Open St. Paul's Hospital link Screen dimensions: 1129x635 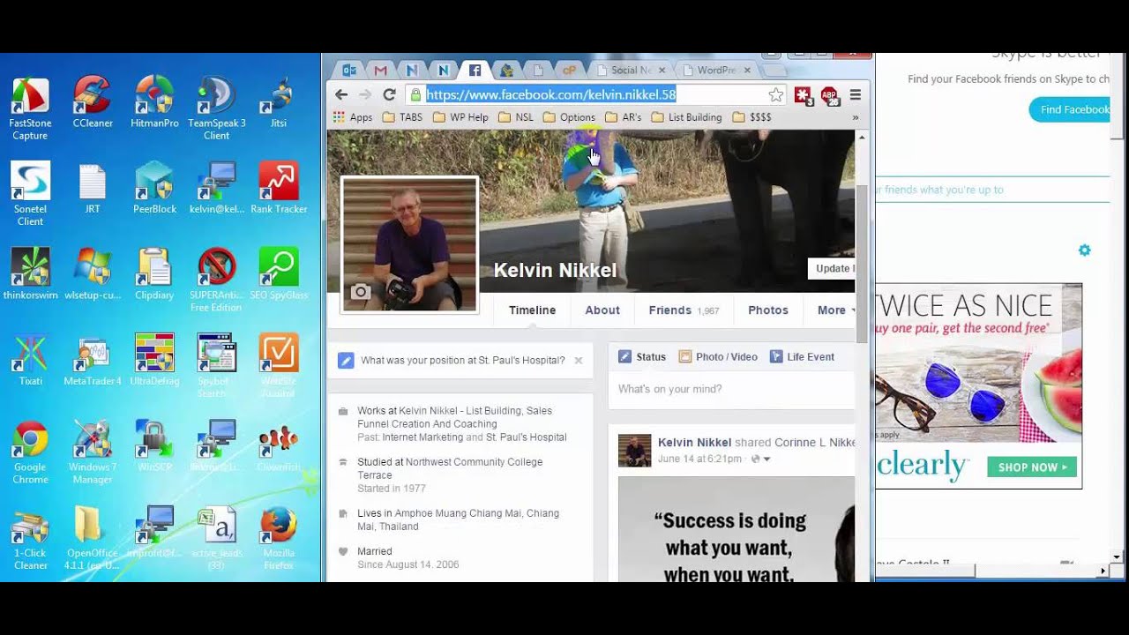(526, 437)
